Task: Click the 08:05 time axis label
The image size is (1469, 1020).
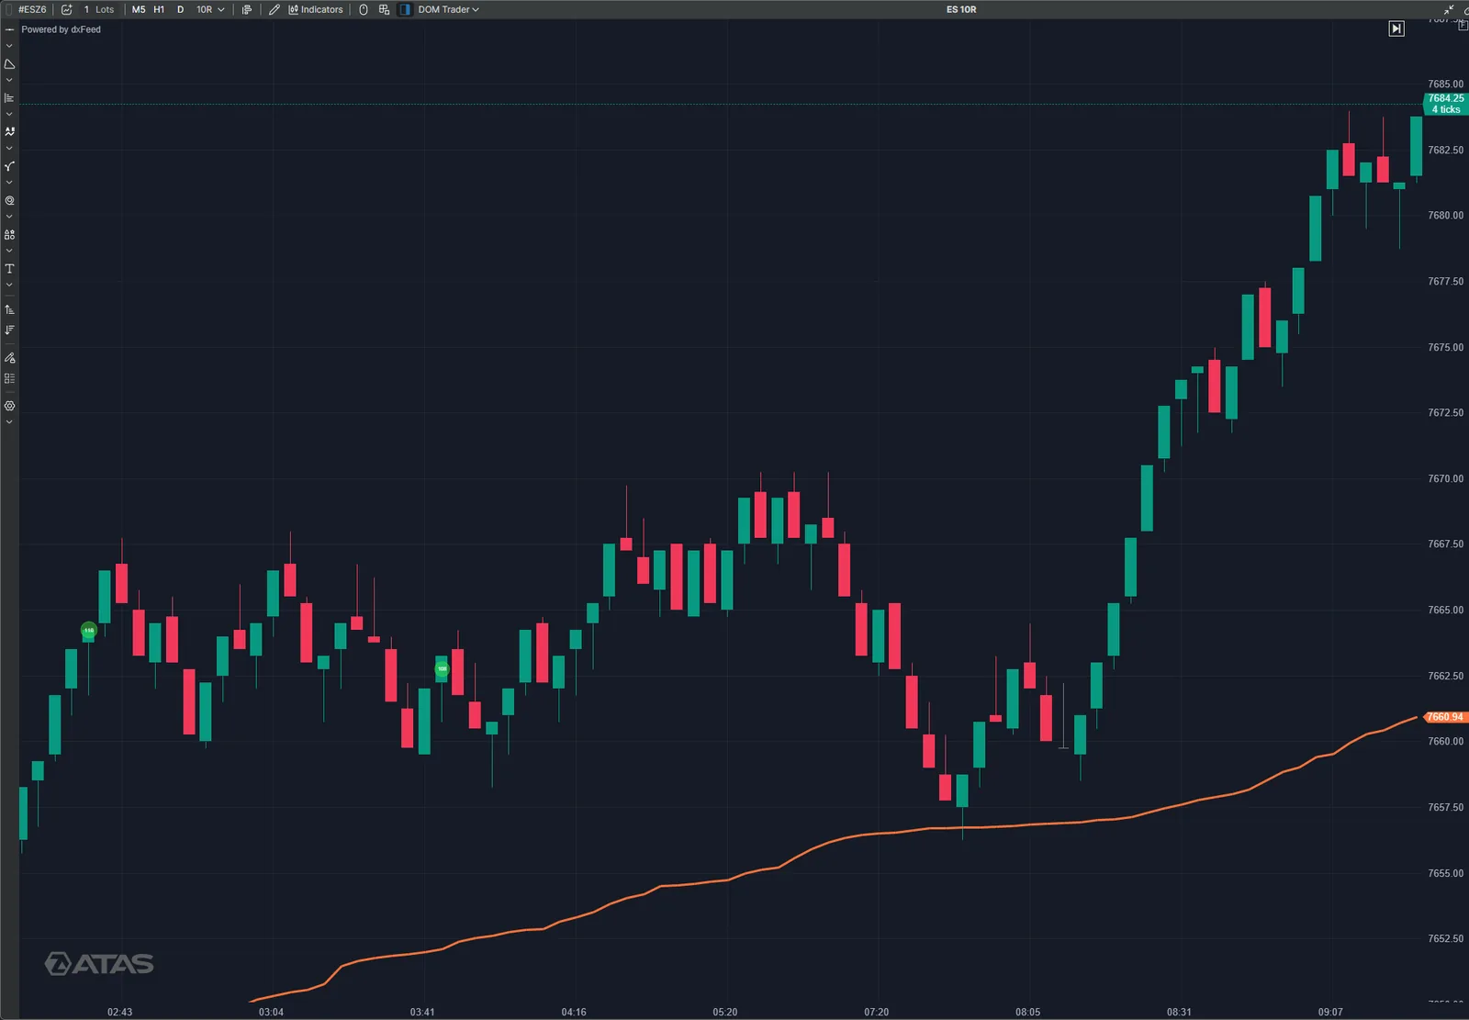Action: click(1028, 1012)
